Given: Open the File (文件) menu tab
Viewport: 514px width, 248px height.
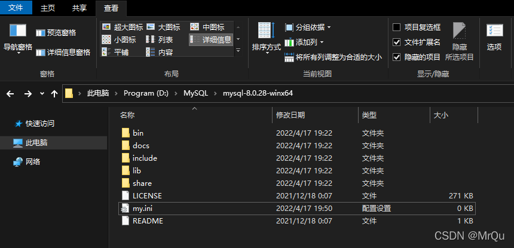Looking at the screenshot, I should [x=16, y=8].
